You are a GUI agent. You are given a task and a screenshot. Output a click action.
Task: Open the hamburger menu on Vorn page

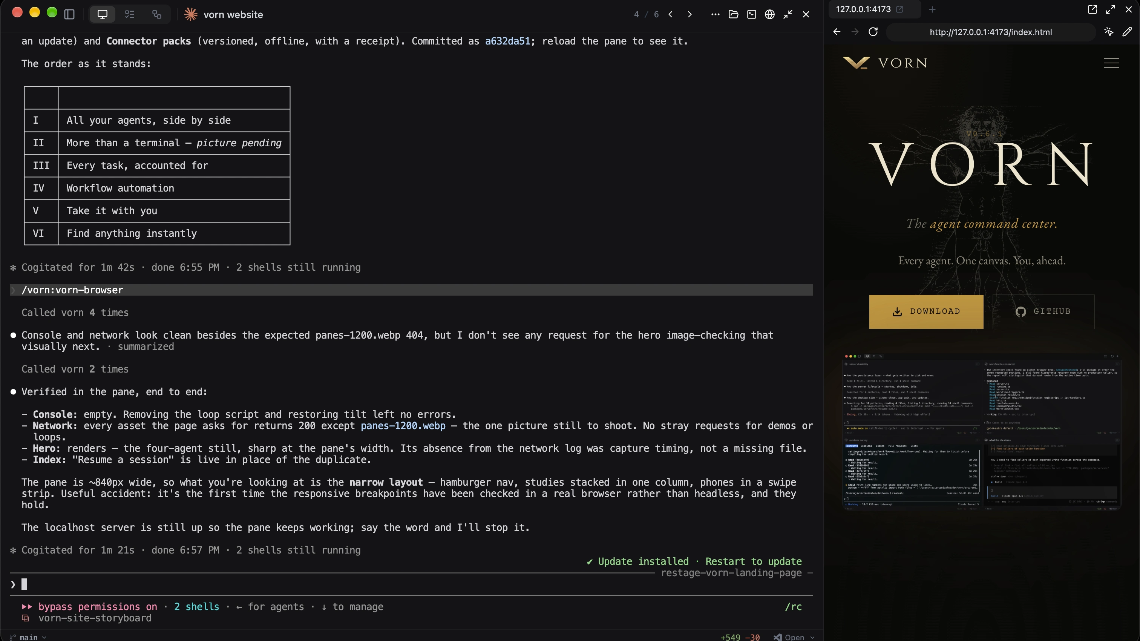1111,63
